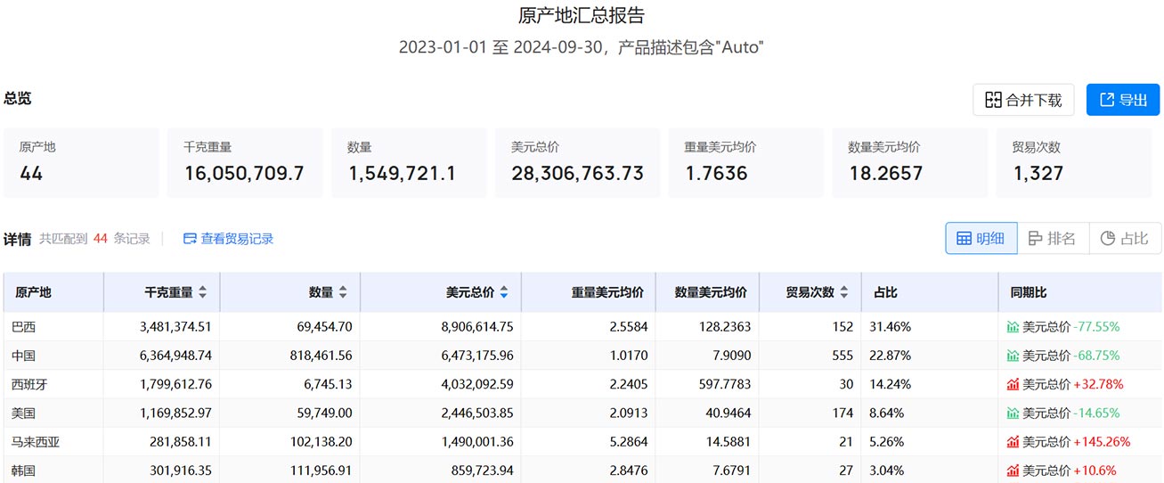Click the 千克重量 16,050,709.7 summary card

(x=245, y=163)
